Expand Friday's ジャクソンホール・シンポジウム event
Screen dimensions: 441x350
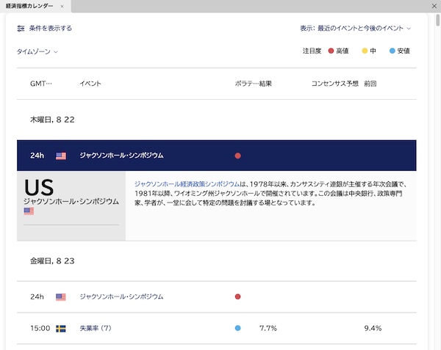coord(217,296)
